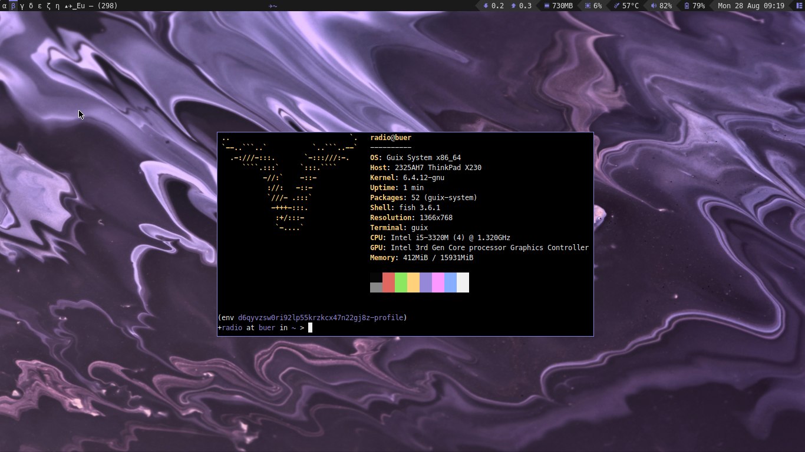Viewport: 805px width, 452px height.
Task: Click the 0.3 upload speed value
Action: click(x=525, y=6)
